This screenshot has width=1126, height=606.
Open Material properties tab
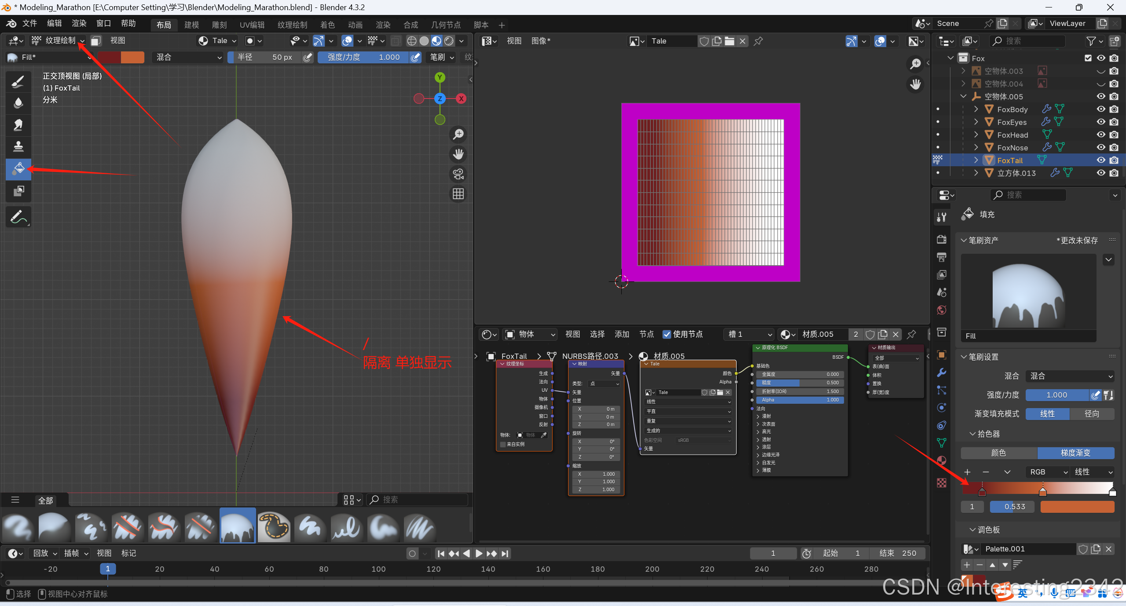[942, 460]
